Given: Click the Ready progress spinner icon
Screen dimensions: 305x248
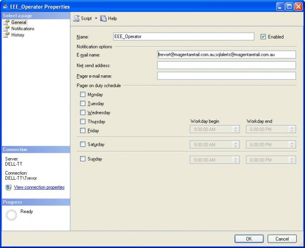Looking at the screenshot, I should click(11, 215).
